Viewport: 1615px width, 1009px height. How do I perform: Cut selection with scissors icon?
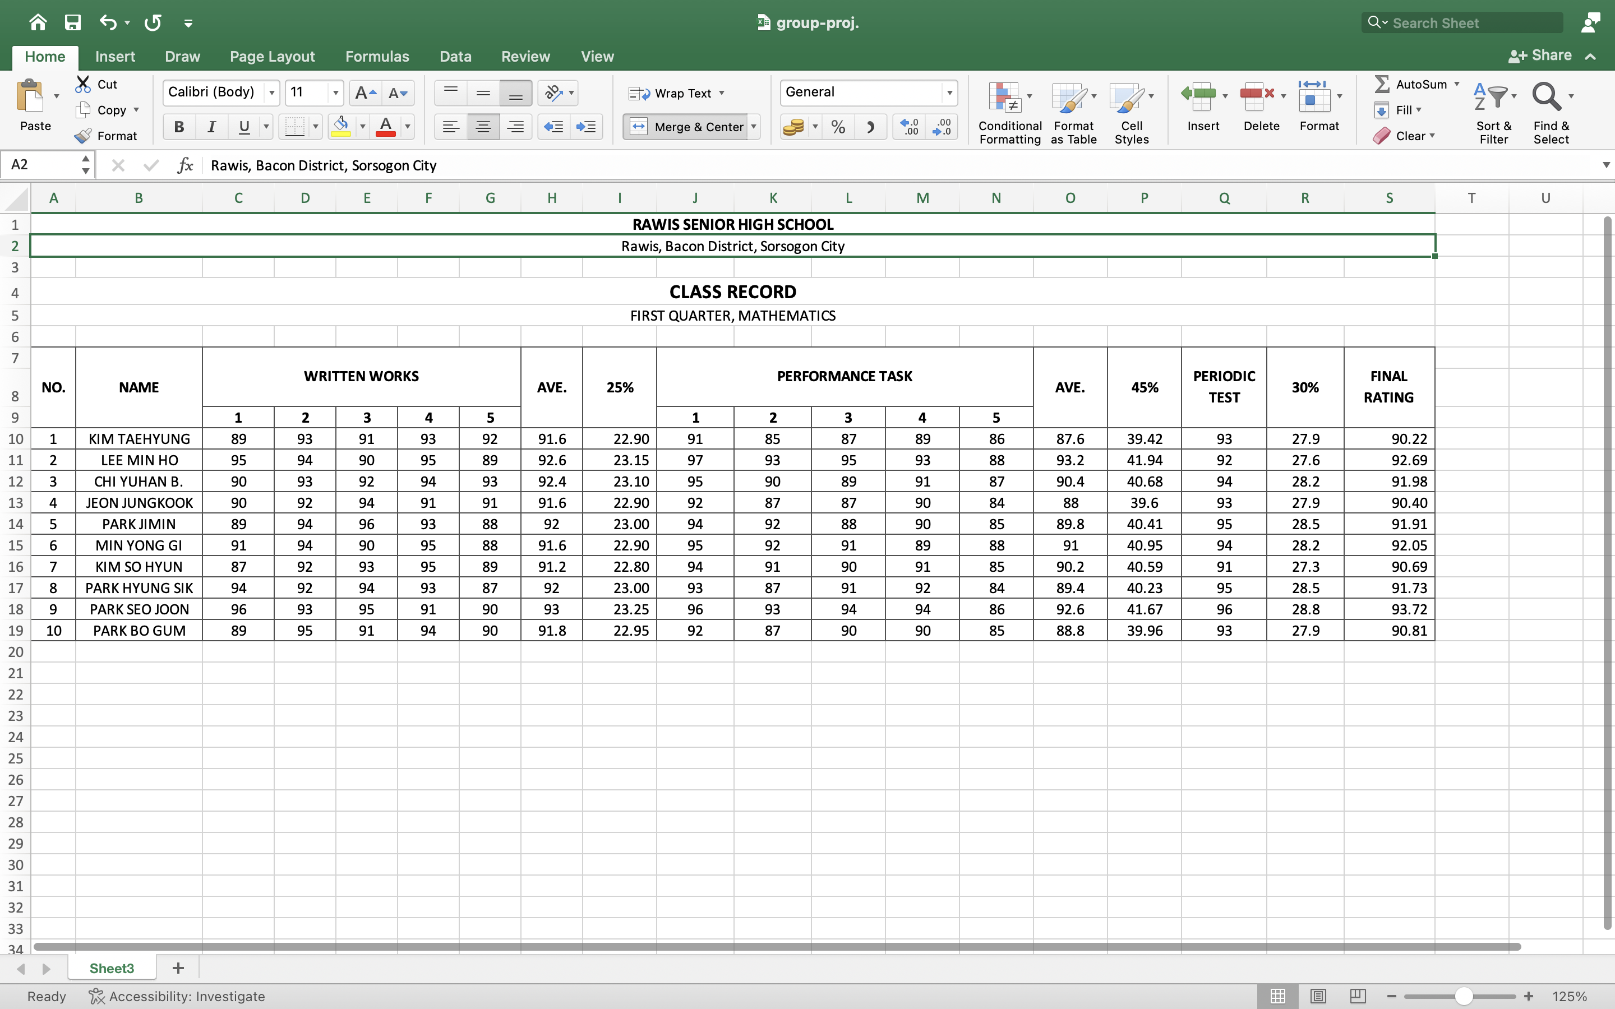click(x=83, y=84)
